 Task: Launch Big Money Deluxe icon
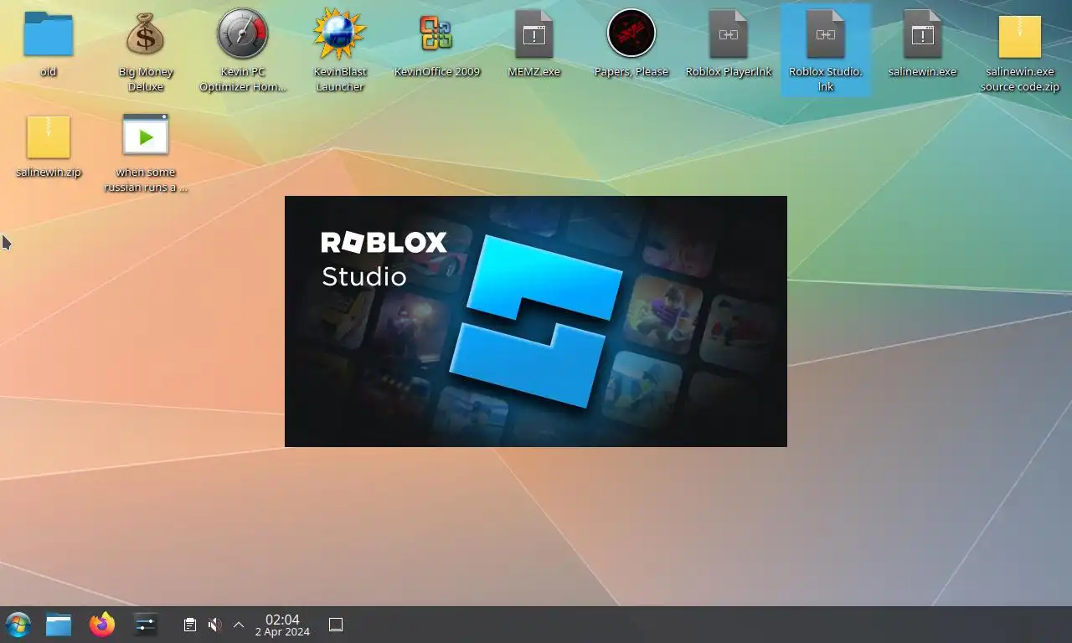pyautogui.click(x=145, y=34)
